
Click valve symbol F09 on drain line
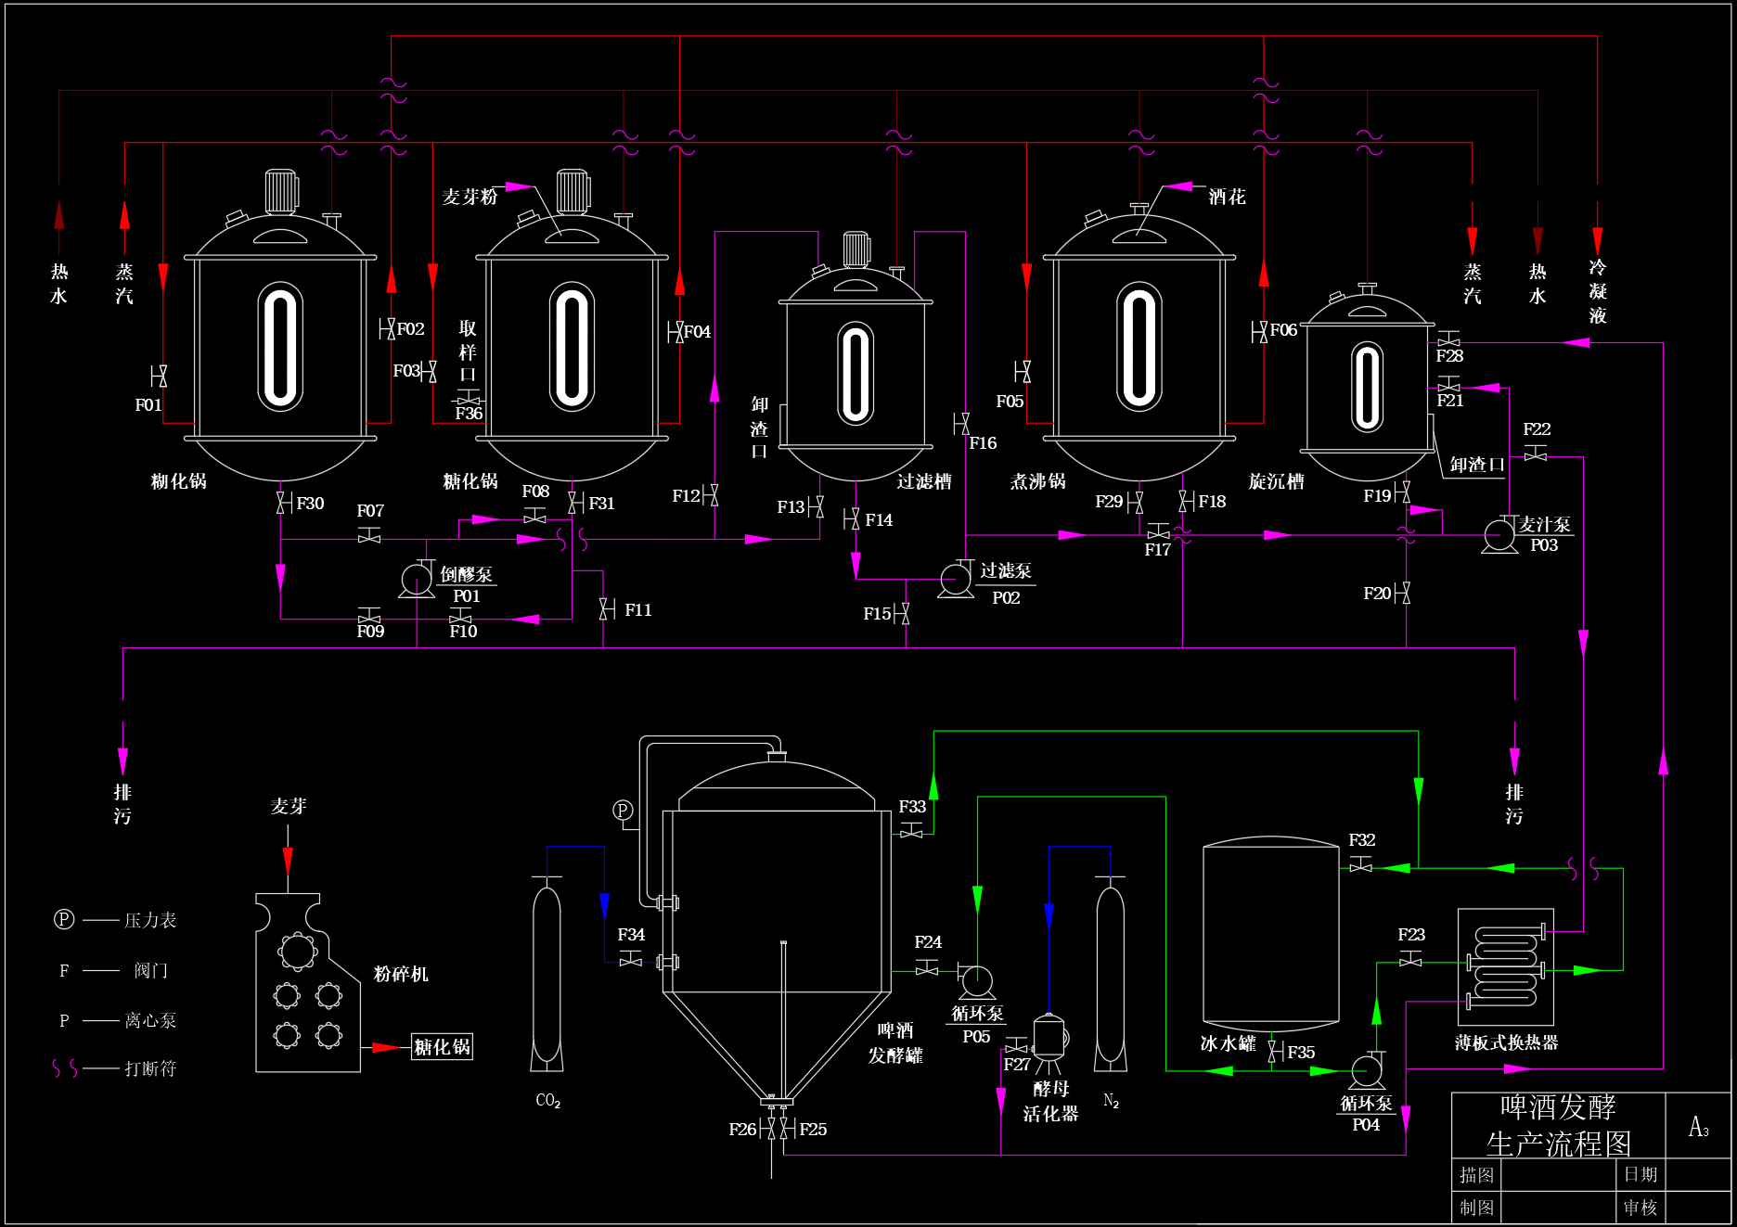pyautogui.click(x=369, y=616)
